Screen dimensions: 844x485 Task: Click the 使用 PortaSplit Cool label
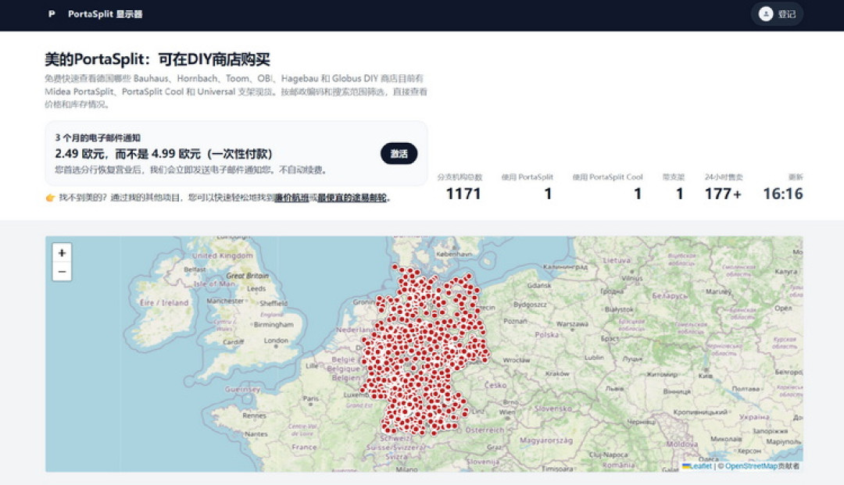pos(607,177)
